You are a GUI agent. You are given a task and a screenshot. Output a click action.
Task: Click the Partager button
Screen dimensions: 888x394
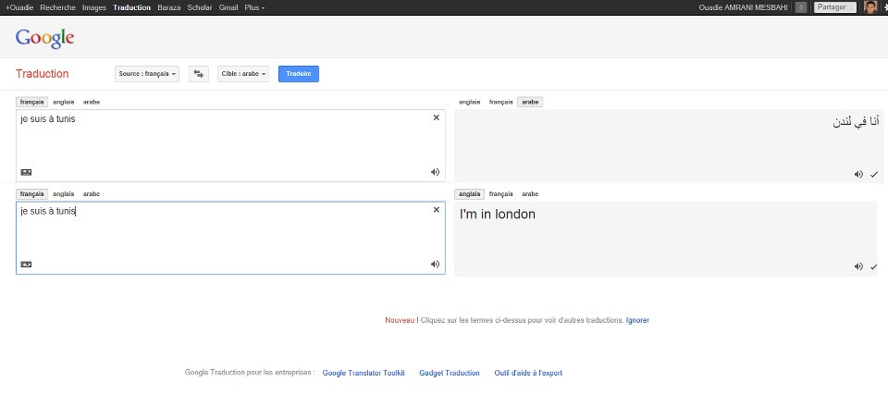[x=835, y=7]
